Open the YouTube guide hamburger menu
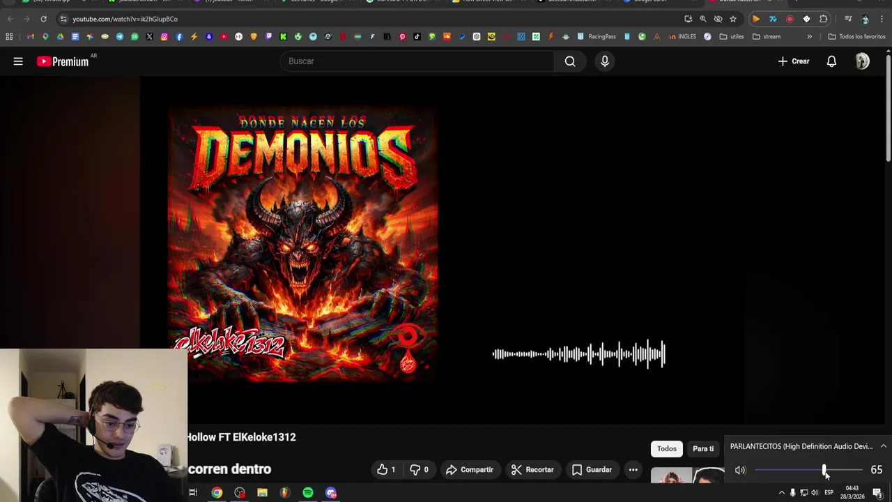Viewport: 892px width, 502px height. [x=18, y=61]
